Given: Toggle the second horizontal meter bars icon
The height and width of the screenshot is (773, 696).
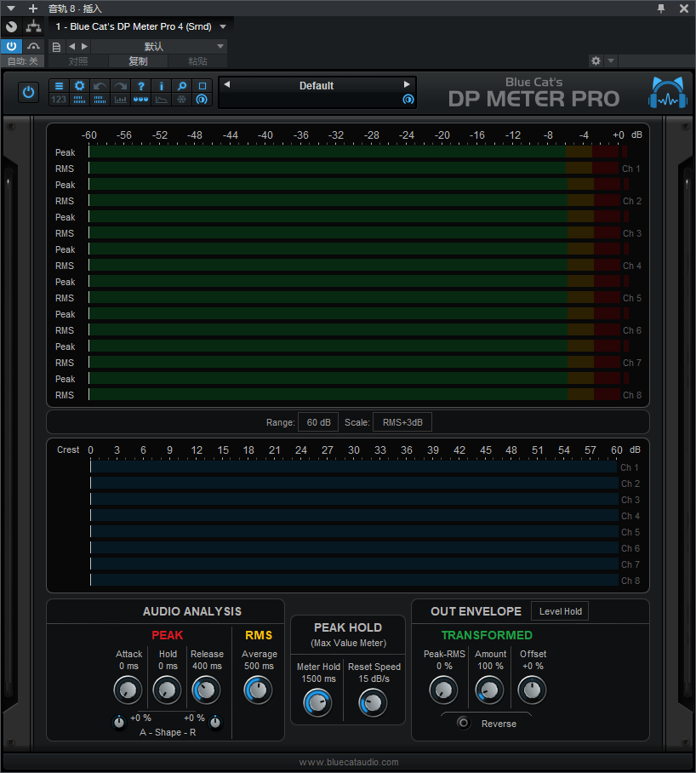Looking at the screenshot, I should click(100, 100).
